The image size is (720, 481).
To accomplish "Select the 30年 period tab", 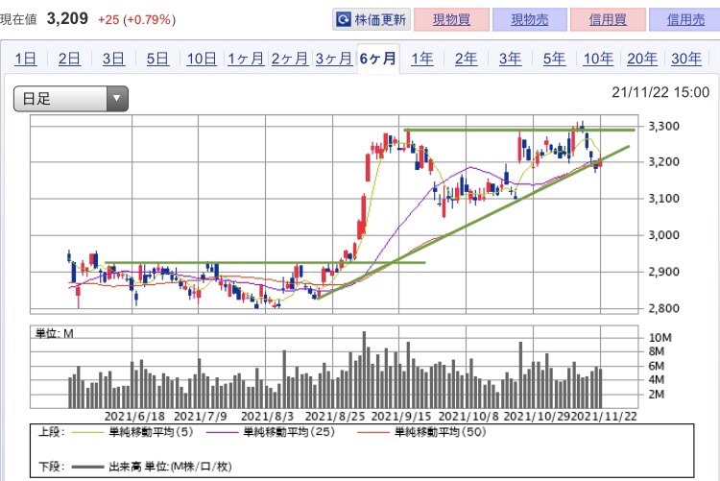I will (685, 59).
